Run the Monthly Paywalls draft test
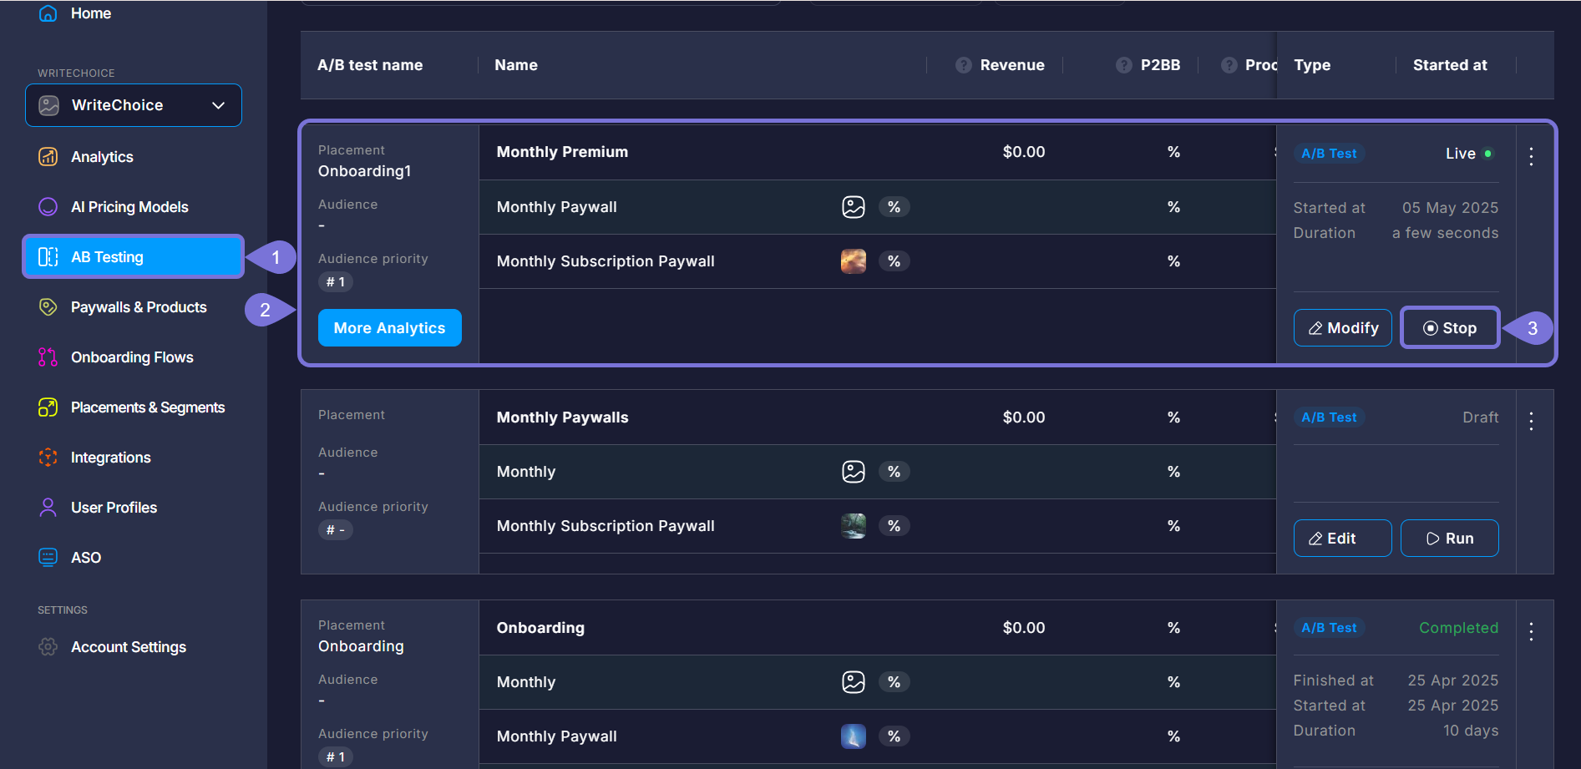 1449,539
